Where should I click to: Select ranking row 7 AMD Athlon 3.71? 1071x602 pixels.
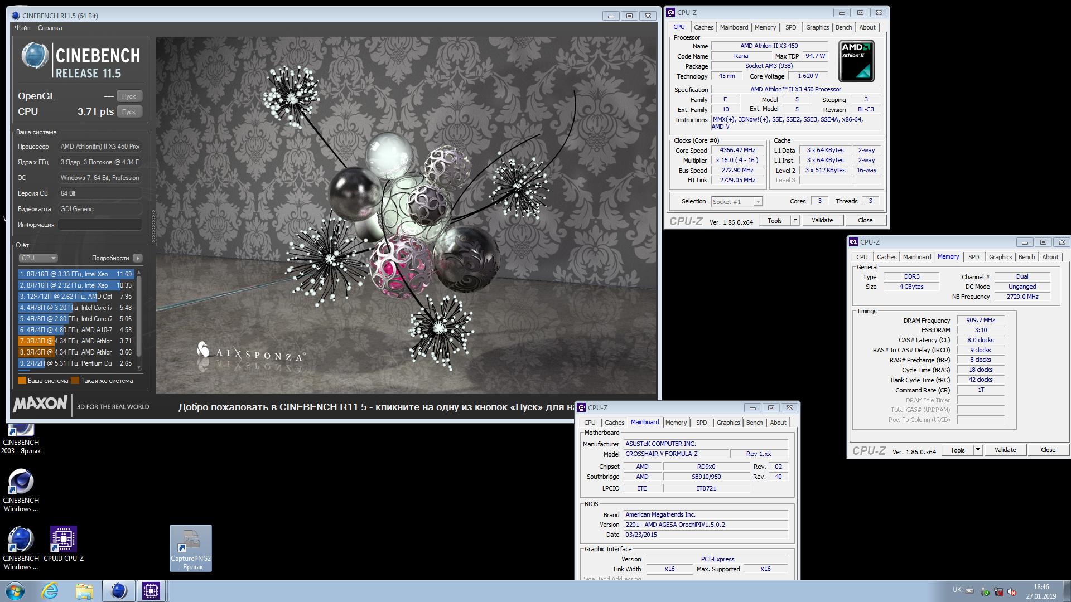[76, 341]
